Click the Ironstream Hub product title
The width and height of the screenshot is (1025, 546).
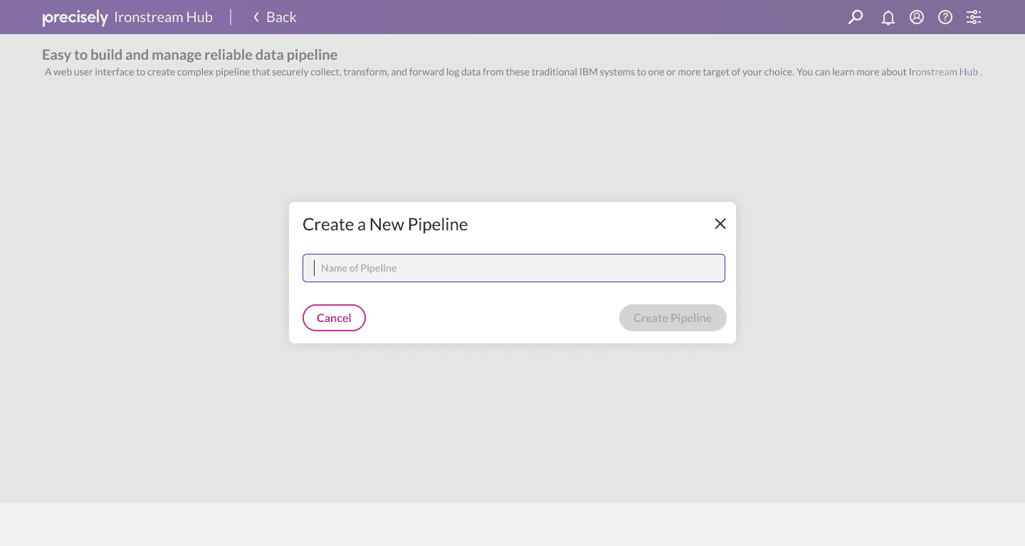coord(163,17)
